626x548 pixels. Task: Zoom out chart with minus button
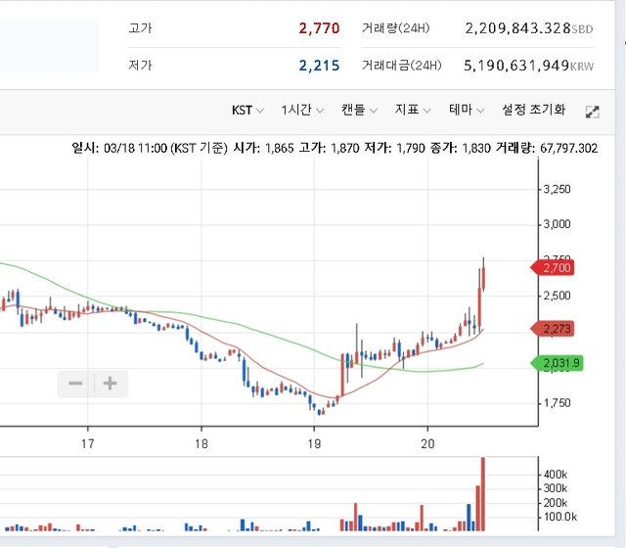[x=75, y=384]
